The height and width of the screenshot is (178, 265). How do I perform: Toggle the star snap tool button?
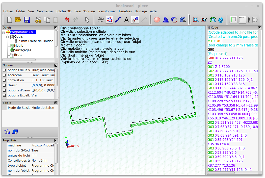click(135, 20)
